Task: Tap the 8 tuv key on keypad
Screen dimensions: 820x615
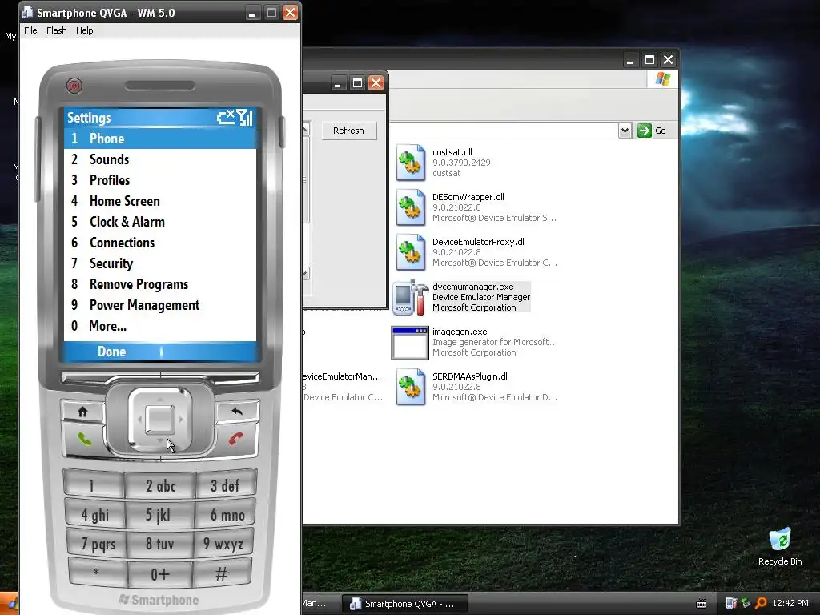Action: click(159, 544)
